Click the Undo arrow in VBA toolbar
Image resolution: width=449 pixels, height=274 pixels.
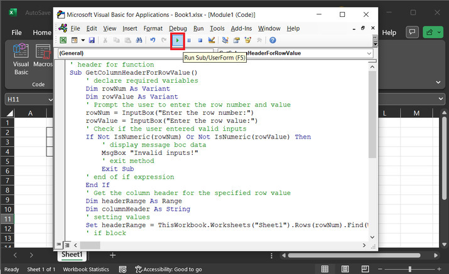(153, 41)
